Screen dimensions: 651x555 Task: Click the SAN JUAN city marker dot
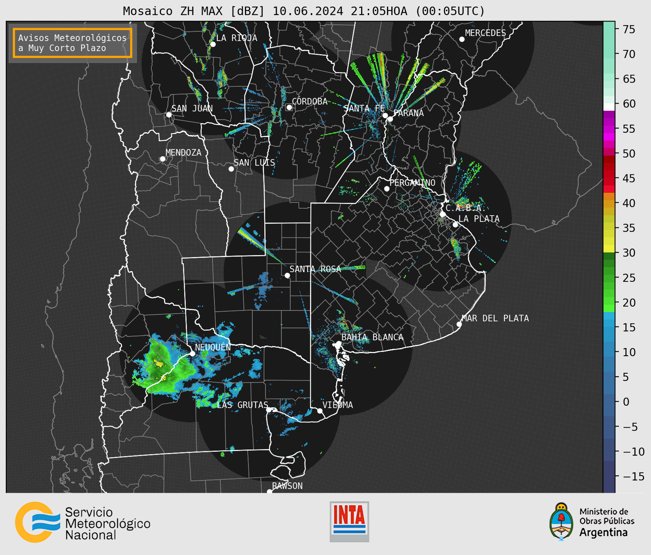169,115
